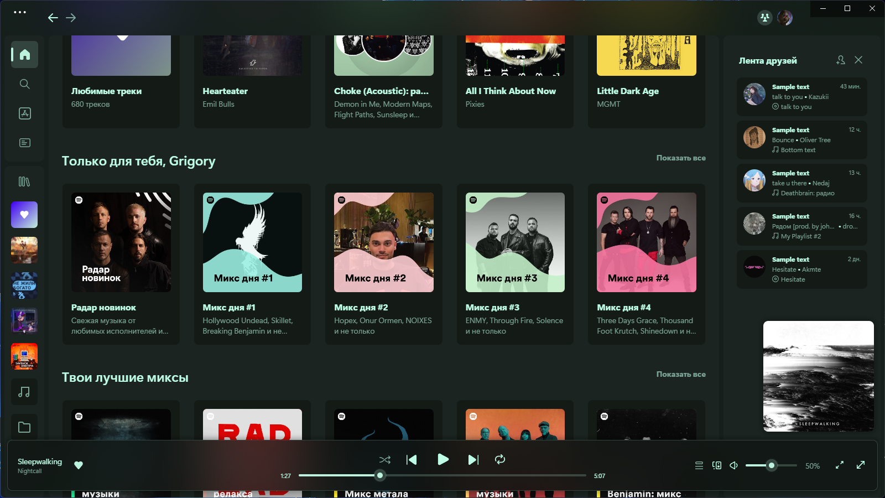This screenshot has width=885, height=498.
Task: Open Любимые треки card
Action: [121, 82]
